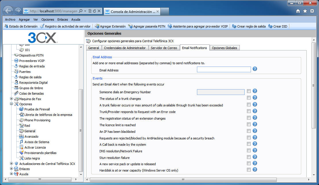The width and height of the screenshot is (319, 185).
Task: Expand the Enlaces tree node
Action: tap(11, 169)
